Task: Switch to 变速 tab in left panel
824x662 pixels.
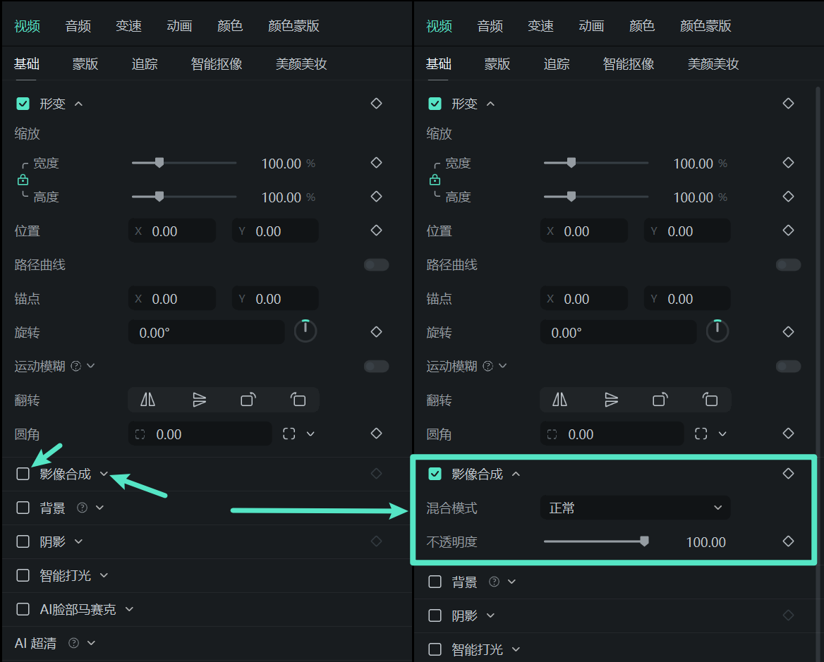Action: (128, 25)
